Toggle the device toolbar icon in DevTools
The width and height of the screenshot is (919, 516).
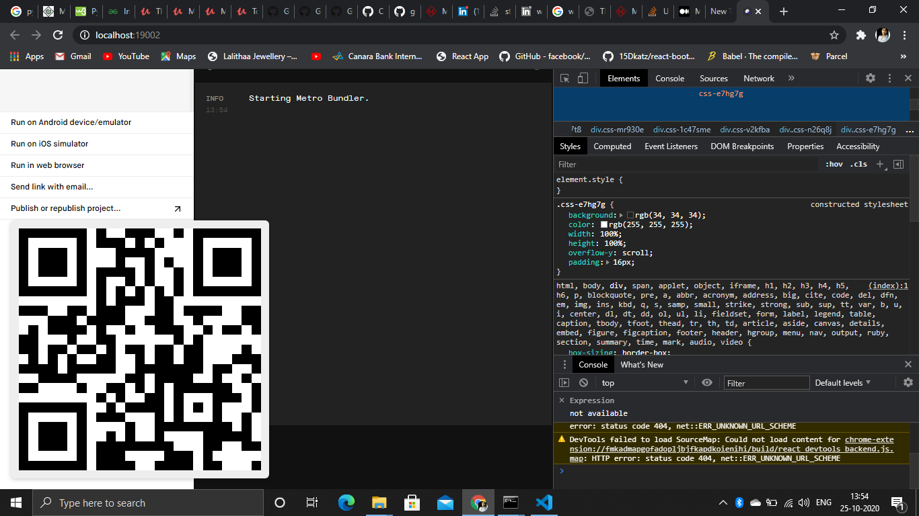tap(583, 79)
